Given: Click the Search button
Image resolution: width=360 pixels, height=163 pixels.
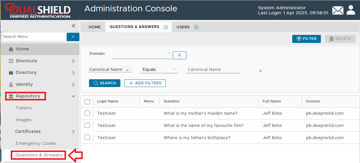Looking at the screenshot, I should (x=105, y=83).
